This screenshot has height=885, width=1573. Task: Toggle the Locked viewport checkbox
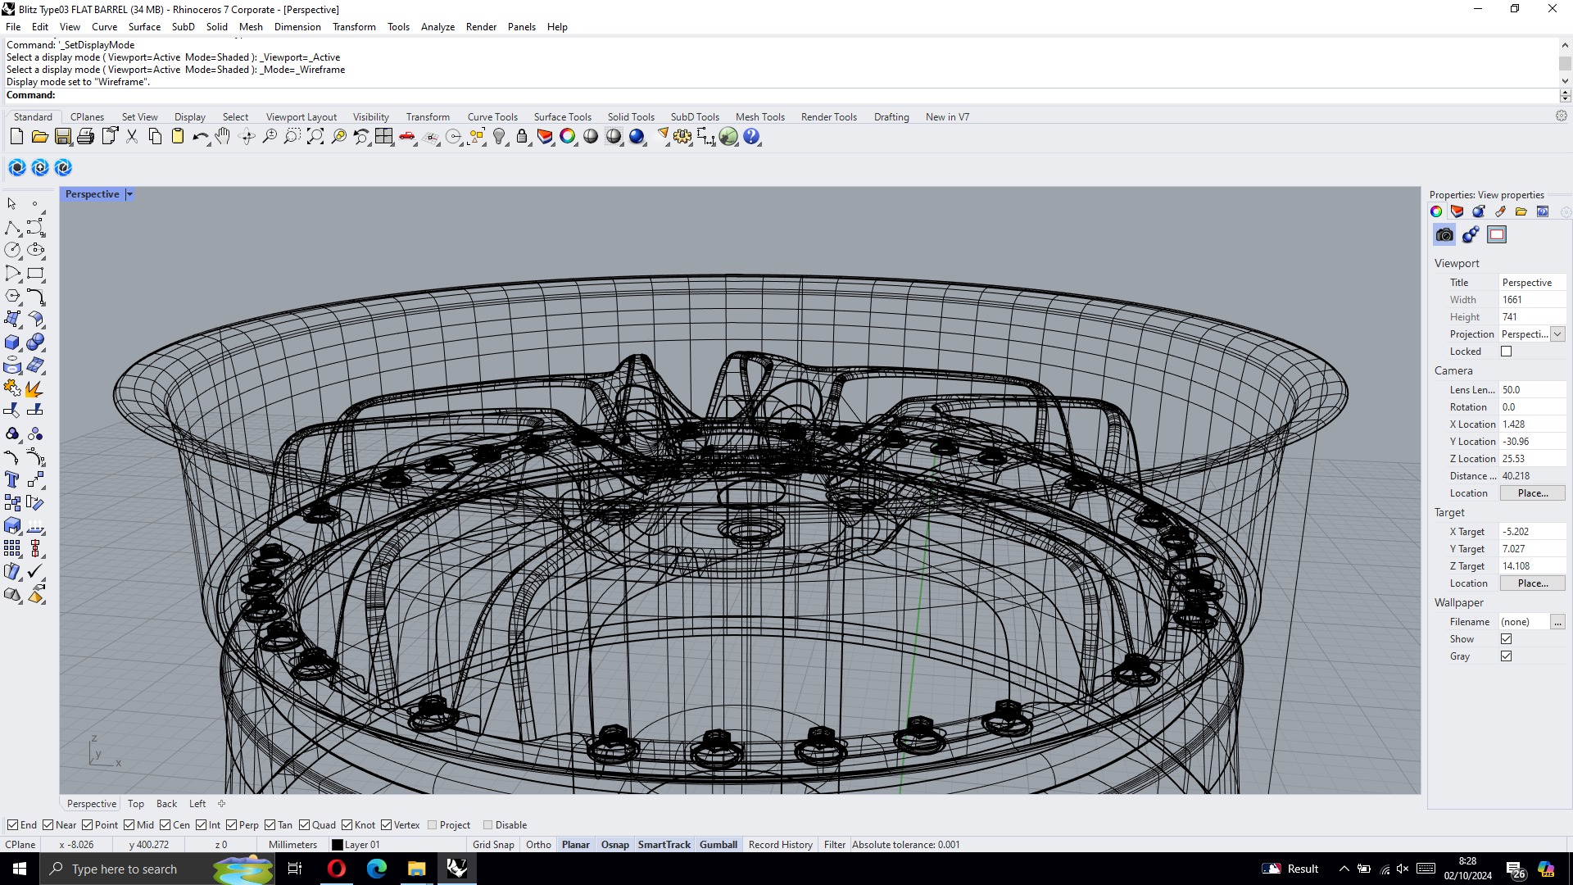(1506, 352)
